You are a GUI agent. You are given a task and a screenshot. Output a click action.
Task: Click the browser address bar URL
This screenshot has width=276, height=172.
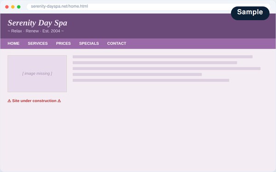click(x=59, y=6)
